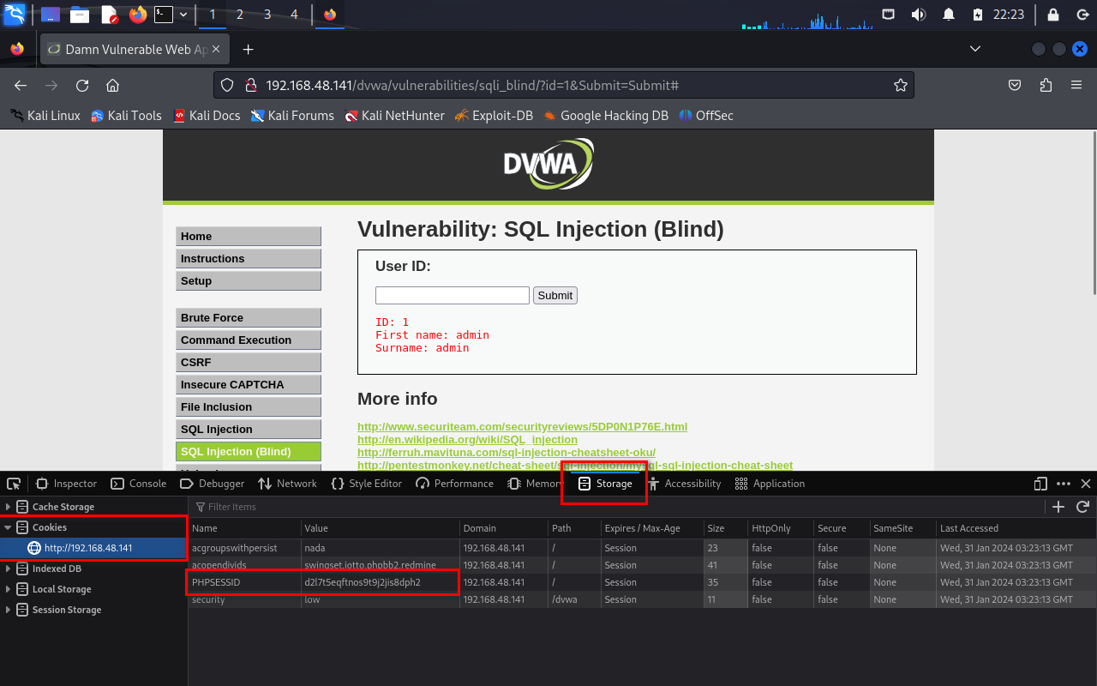
Task: Switch to the Inspector devtools tab
Action: click(66, 484)
